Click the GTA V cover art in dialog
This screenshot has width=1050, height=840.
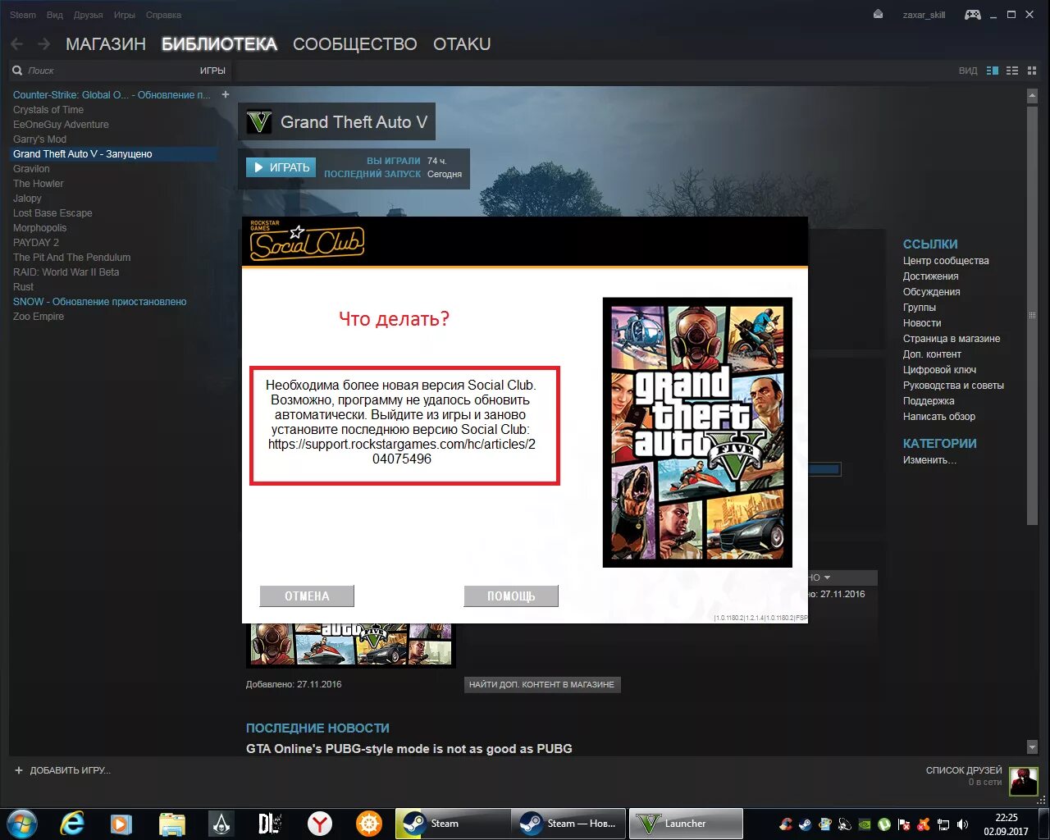click(x=697, y=432)
